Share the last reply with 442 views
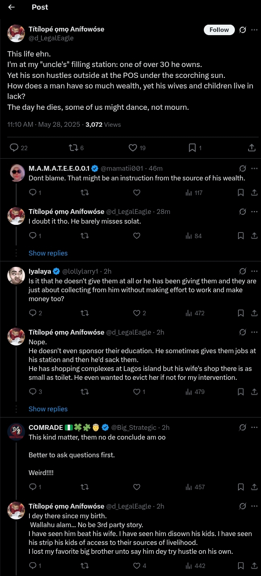 254,566
